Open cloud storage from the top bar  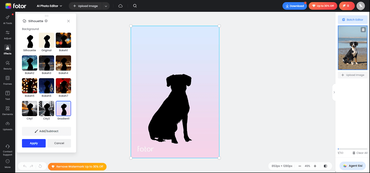click(120, 6)
